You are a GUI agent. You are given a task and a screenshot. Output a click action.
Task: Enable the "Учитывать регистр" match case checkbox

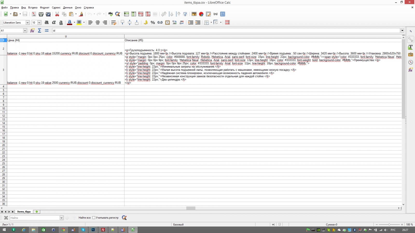94,218
